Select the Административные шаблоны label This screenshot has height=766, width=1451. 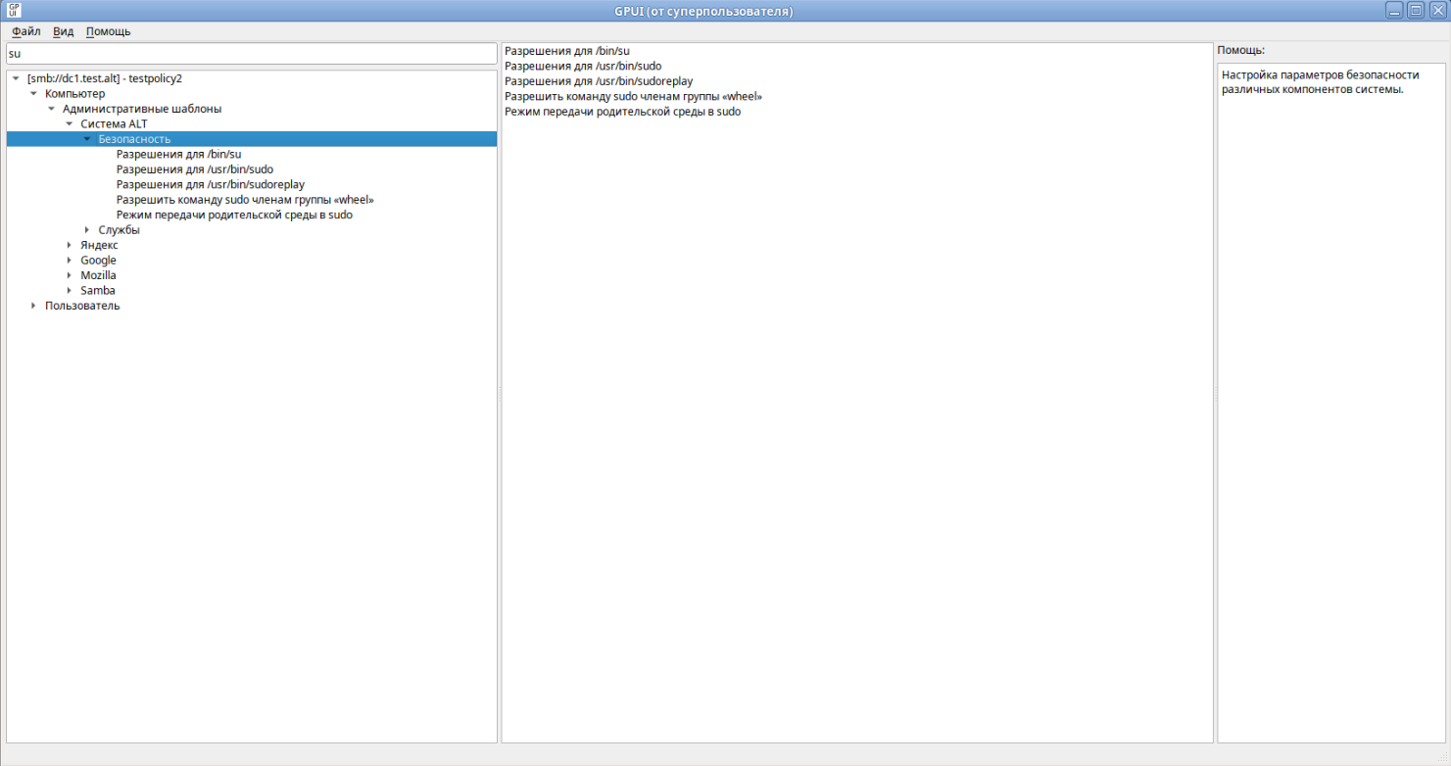[x=142, y=109]
